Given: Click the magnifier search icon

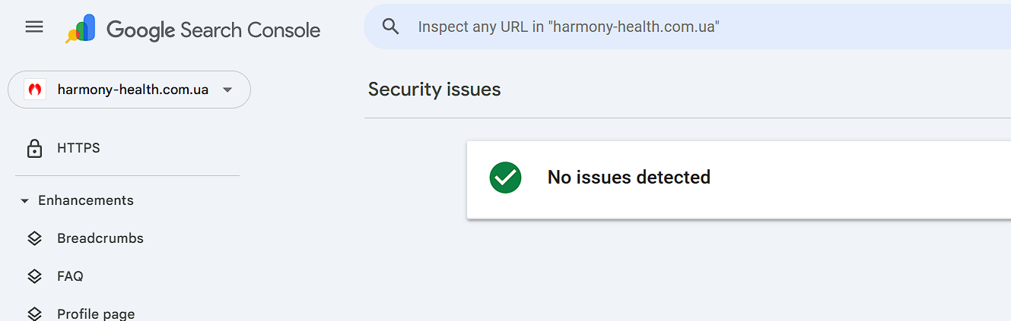Looking at the screenshot, I should click(391, 27).
